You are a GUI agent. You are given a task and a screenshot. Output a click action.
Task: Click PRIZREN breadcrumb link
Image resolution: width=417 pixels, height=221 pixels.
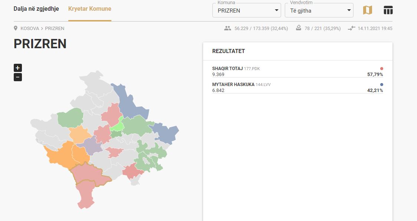click(x=55, y=29)
